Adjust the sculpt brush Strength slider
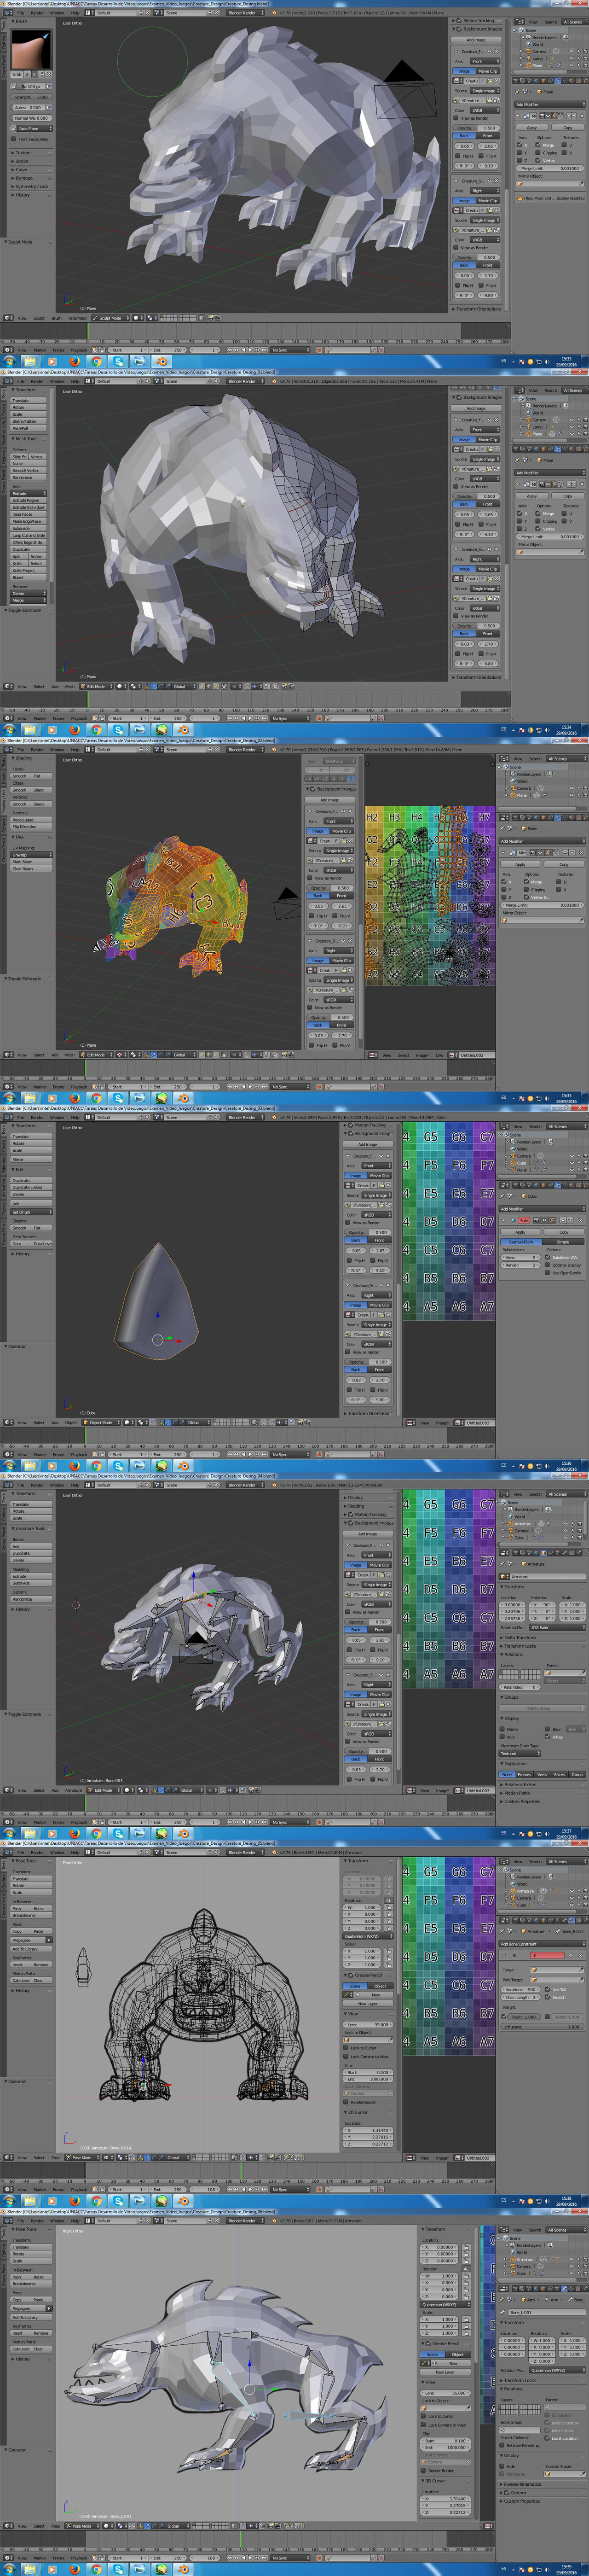The width and height of the screenshot is (589, 2576). pyautogui.click(x=30, y=97)
